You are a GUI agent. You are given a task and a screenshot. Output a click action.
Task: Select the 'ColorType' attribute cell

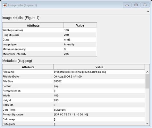28,110
